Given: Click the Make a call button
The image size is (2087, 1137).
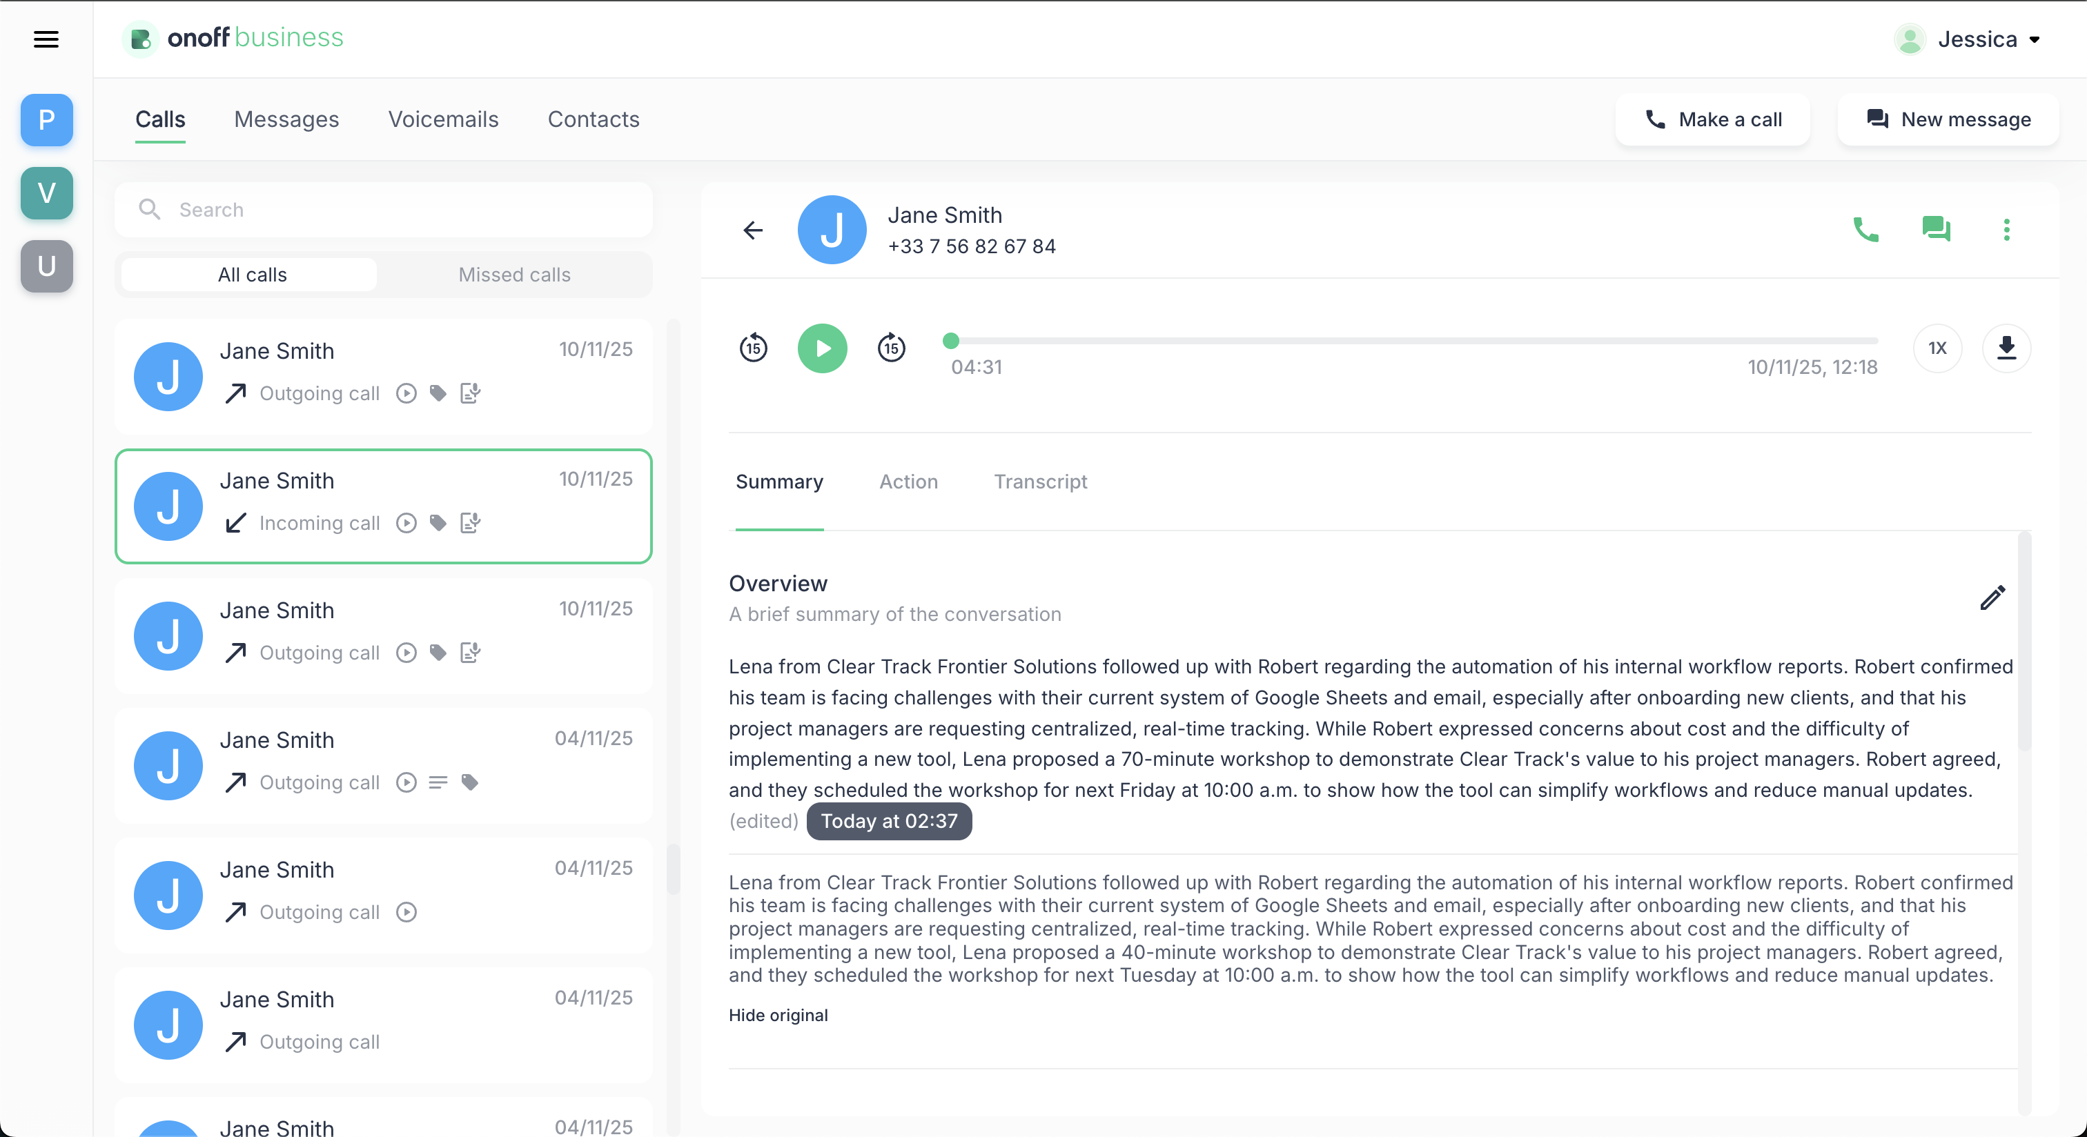Looking at the screenshot, I should point(1713,119).
